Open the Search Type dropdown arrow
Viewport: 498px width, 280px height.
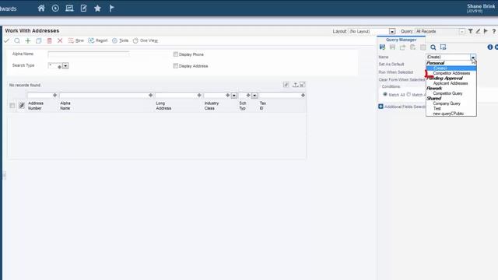coord(65,66)
